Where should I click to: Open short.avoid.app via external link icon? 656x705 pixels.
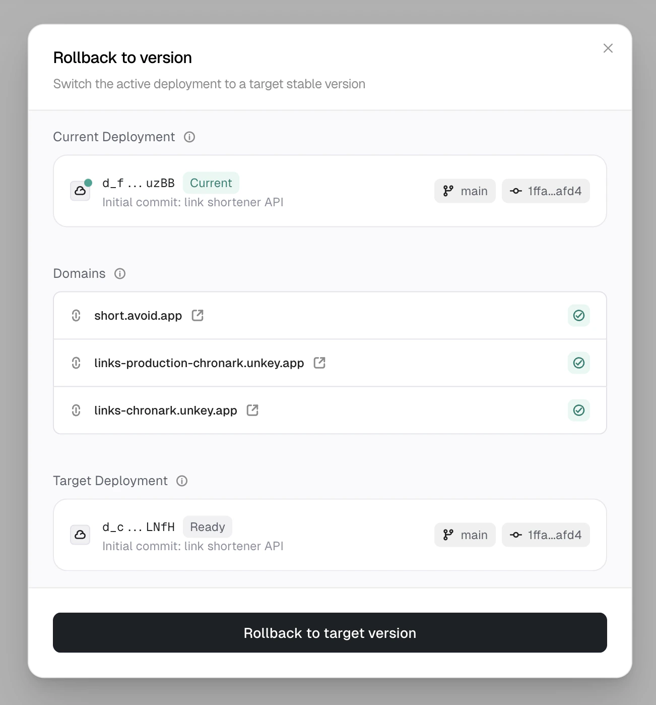pos(197,315)
